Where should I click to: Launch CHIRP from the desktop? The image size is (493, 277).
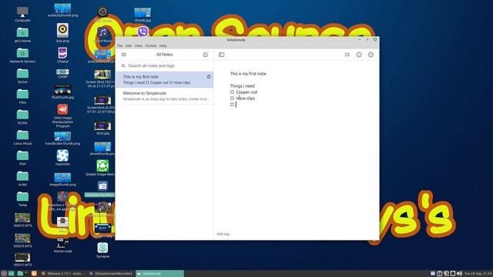[62, 74]
